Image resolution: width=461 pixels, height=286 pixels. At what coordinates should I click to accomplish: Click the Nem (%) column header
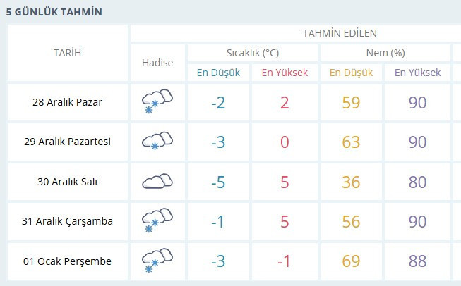(385, 53)
